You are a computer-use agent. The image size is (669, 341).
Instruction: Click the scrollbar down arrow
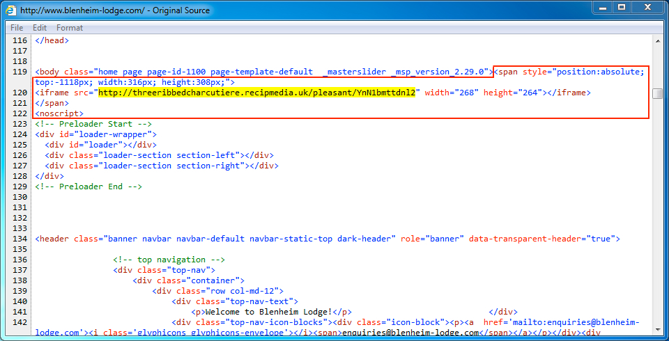click(x=657, y=330)
